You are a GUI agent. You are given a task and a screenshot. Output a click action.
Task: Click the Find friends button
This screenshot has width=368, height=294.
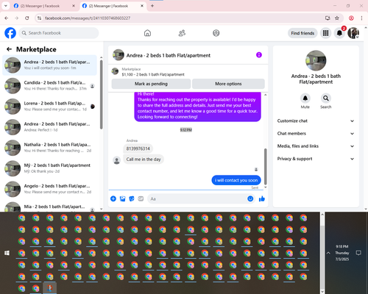(x=302, y=33)
